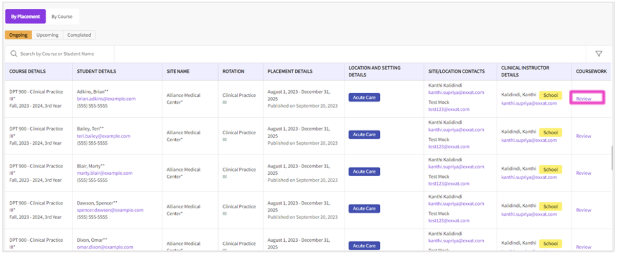Click spencer.dawson@example.com email link
The image size is (617, 253).
[110, 210]
